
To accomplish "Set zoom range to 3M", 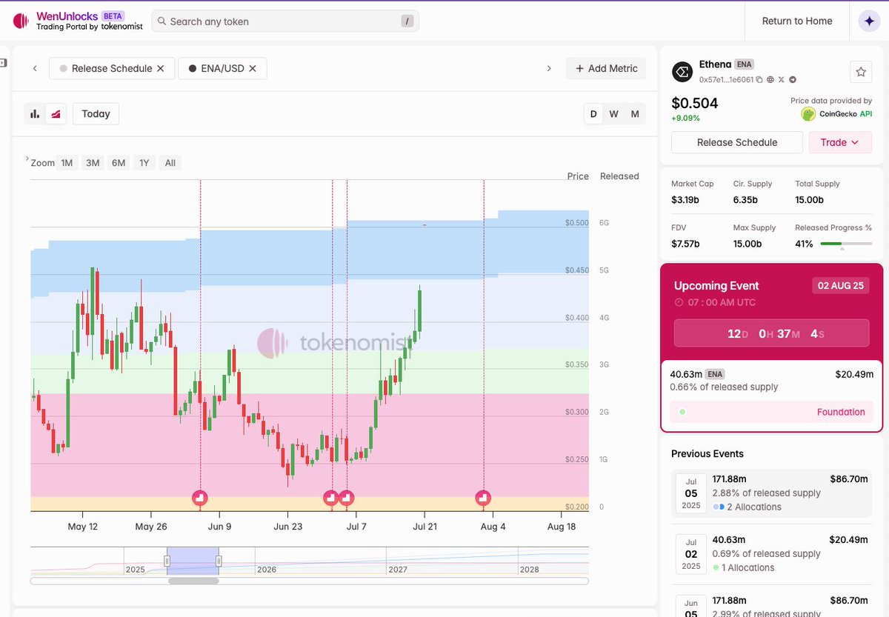I will coord(93,163).
